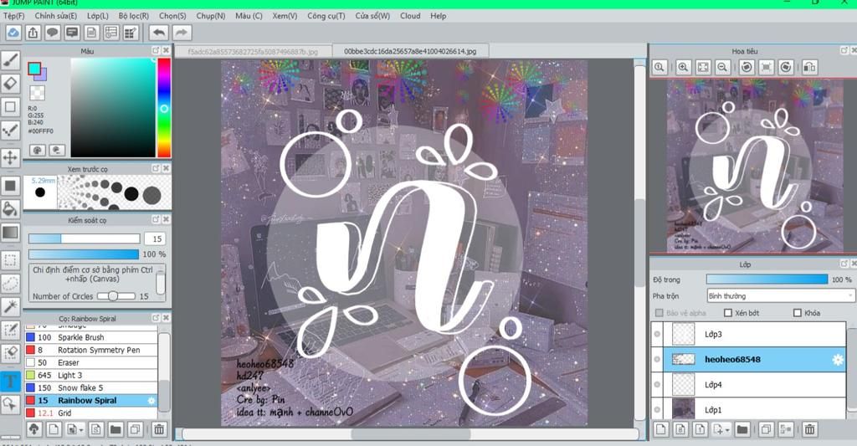Adjust the brush size slider
This screenshot has width=857, height=446.
tap(85, 238)
